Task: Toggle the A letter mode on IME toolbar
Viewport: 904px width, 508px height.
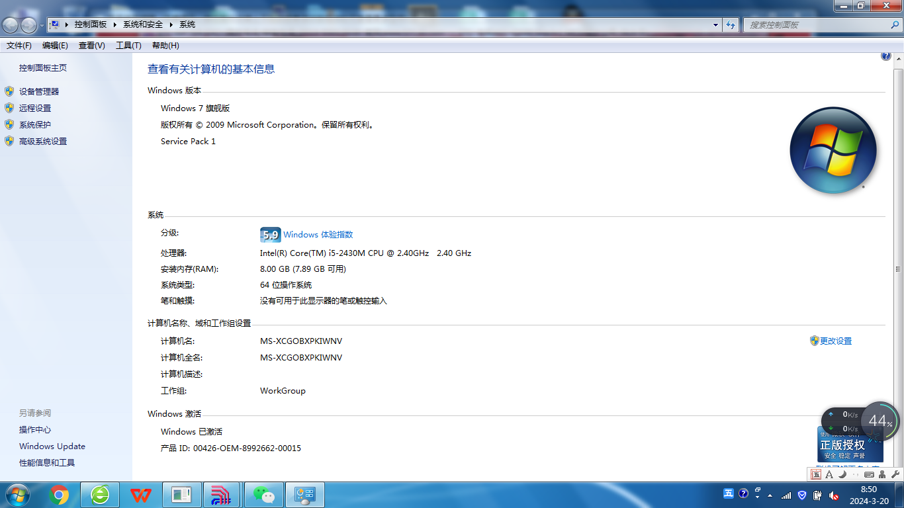Action: point(829,474)
